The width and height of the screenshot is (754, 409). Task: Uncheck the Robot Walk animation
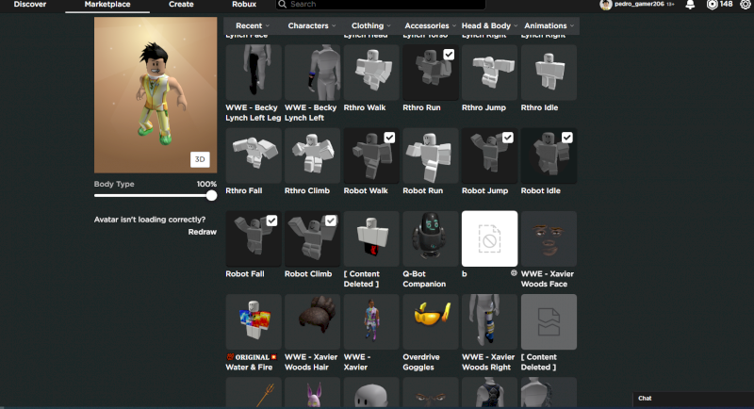(x=389, y=138)
